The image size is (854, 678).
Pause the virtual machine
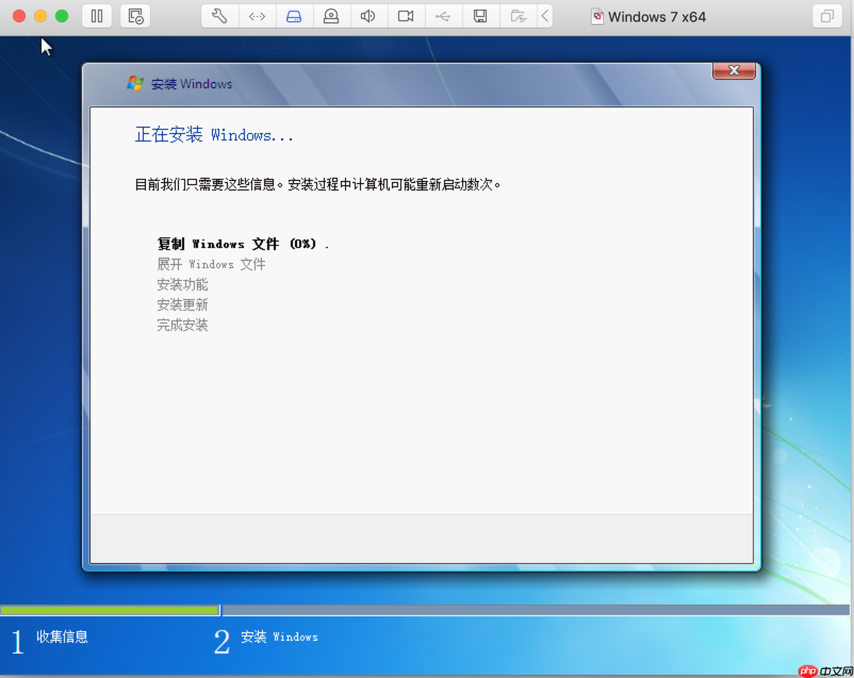(96, 16)
